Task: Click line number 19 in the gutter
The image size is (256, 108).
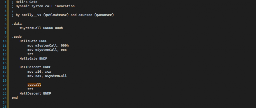Action: [5, 80]
